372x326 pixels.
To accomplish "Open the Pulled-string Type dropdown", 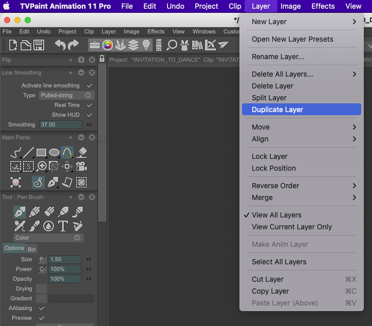I will pyautogui.click(x=66, y=95).
